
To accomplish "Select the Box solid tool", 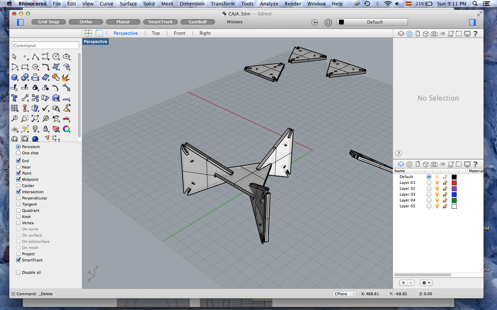I will (x=14, y=77).
